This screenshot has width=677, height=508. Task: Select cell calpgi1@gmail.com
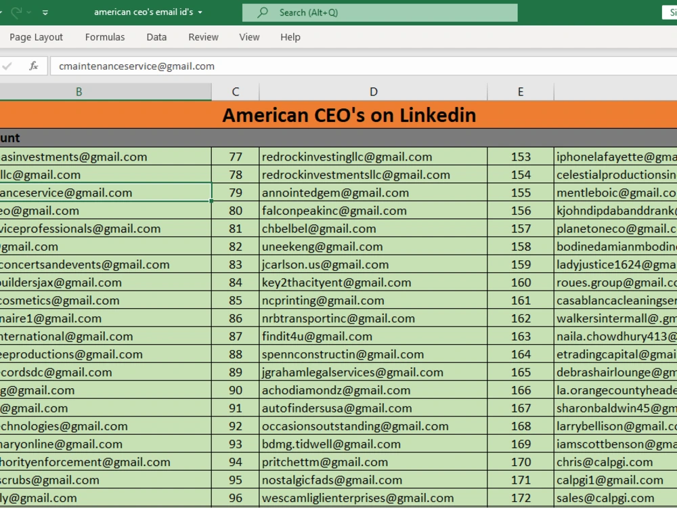tap(615, 480)
